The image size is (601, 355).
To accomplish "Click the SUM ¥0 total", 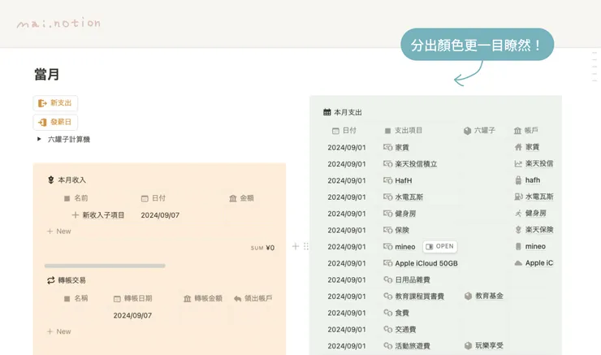I will [262, 248].
